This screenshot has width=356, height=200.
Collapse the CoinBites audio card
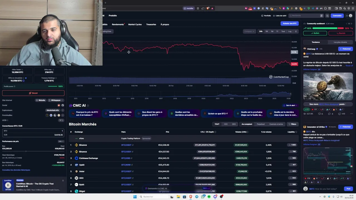[63, 181]
